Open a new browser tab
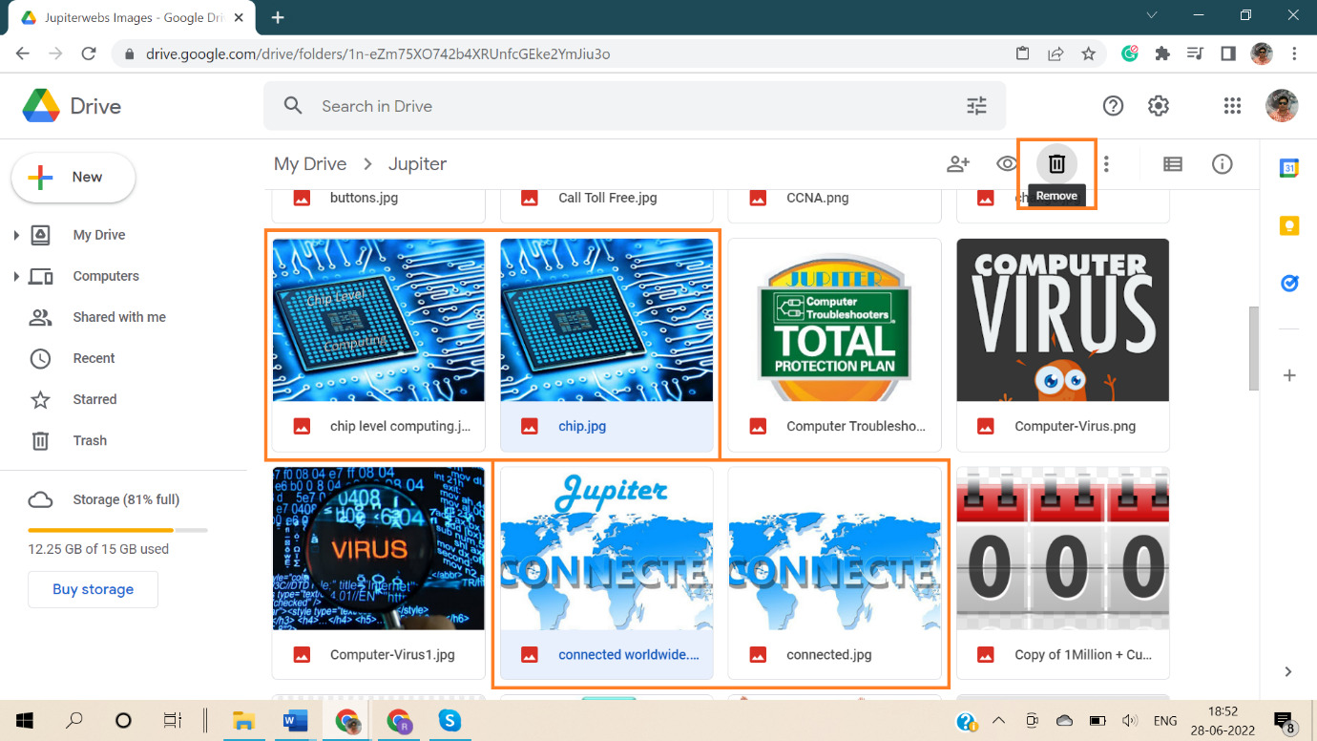This screenshot has width=1317, height=741. [x=278, y=17]
